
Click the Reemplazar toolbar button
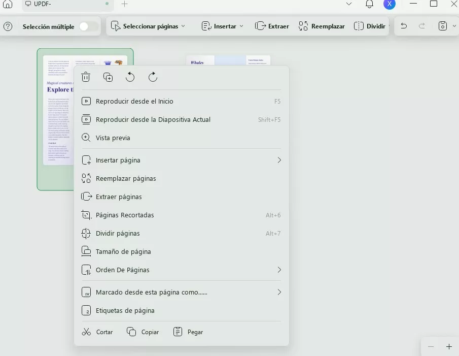(322, 26)
